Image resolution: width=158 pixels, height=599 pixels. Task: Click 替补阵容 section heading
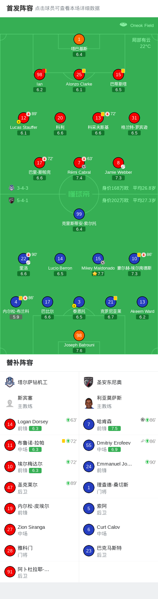(20, 363)
